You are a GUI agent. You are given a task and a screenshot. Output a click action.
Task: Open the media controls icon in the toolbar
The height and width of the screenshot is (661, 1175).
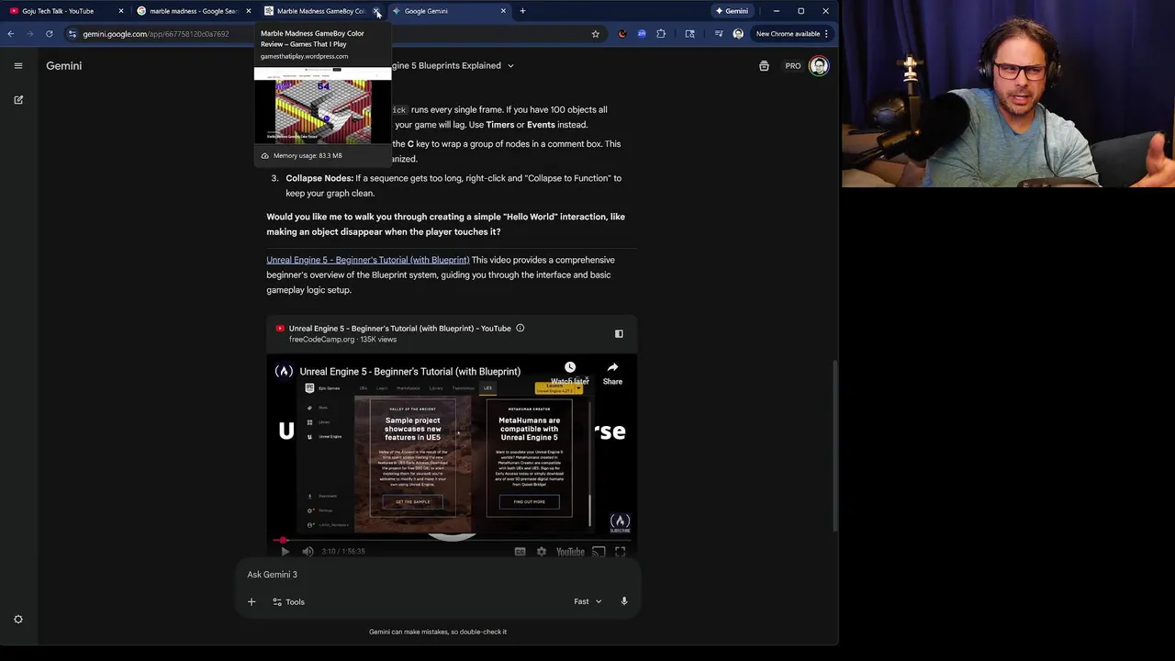pyautogui.click(x=719, y=34)
